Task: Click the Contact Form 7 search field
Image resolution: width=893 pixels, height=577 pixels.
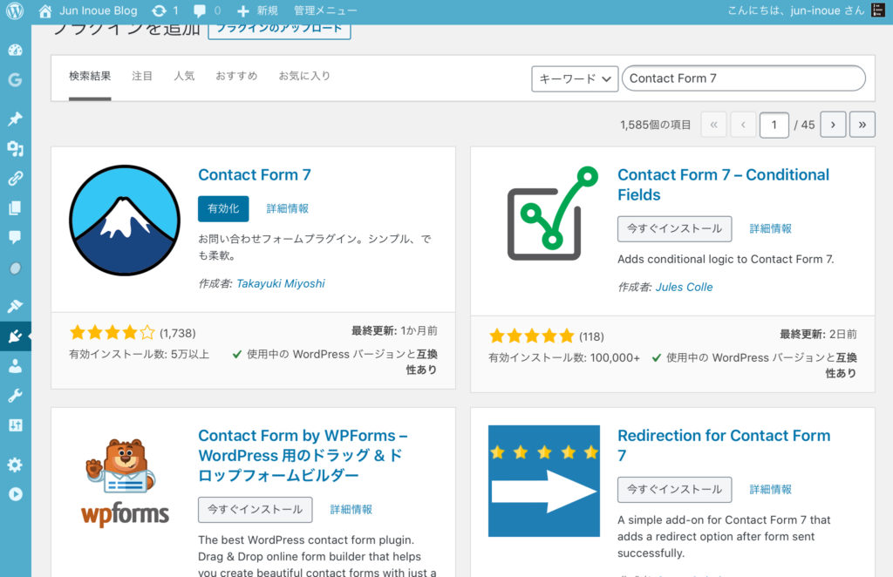Action: (744, 78)
